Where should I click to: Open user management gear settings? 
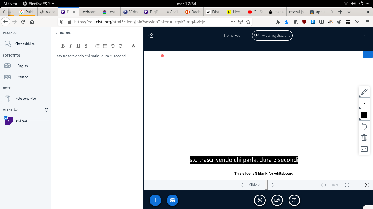(46, 110)
